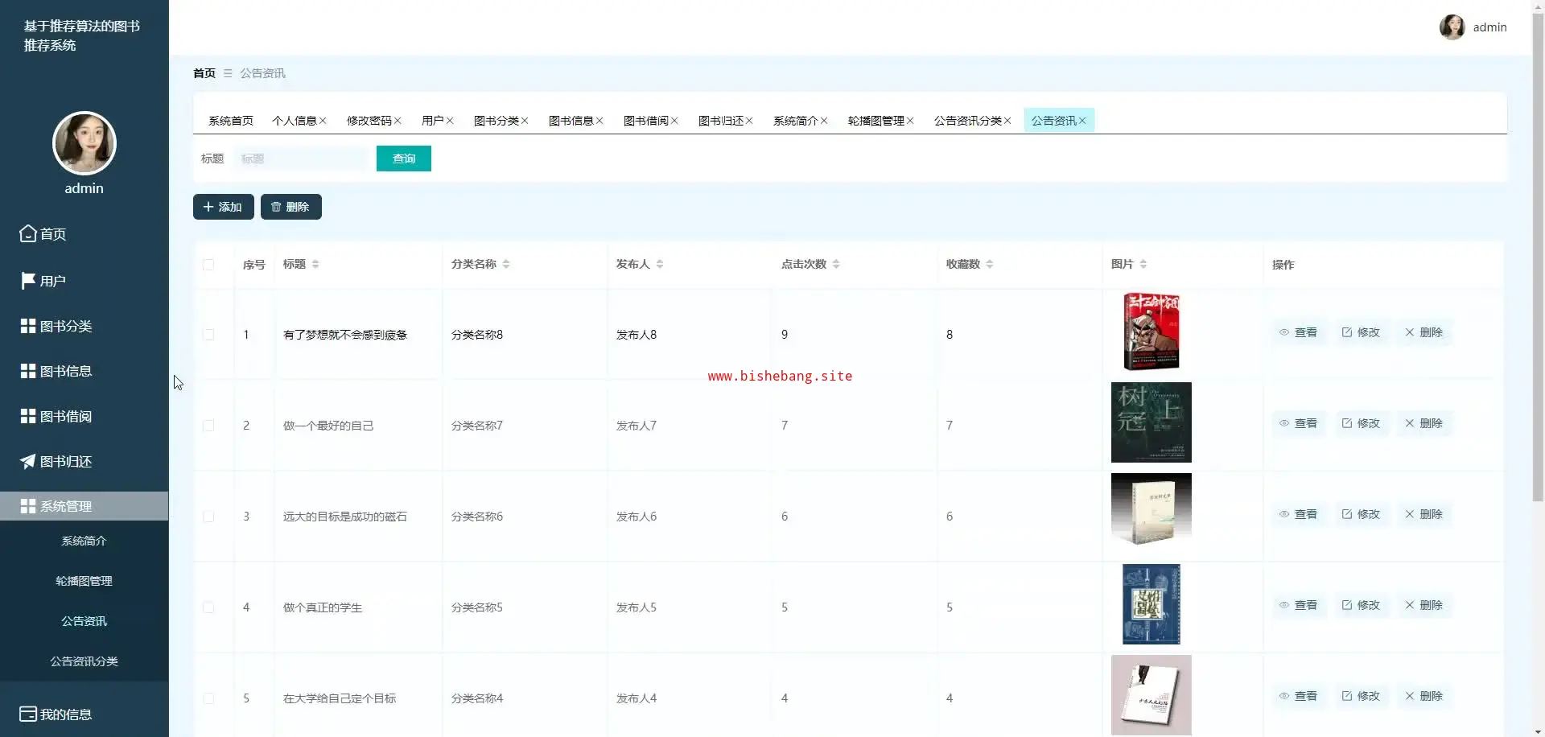Click the home icon in sidebar
Viewport: 1545px width, 737px height.
[28, 233]
